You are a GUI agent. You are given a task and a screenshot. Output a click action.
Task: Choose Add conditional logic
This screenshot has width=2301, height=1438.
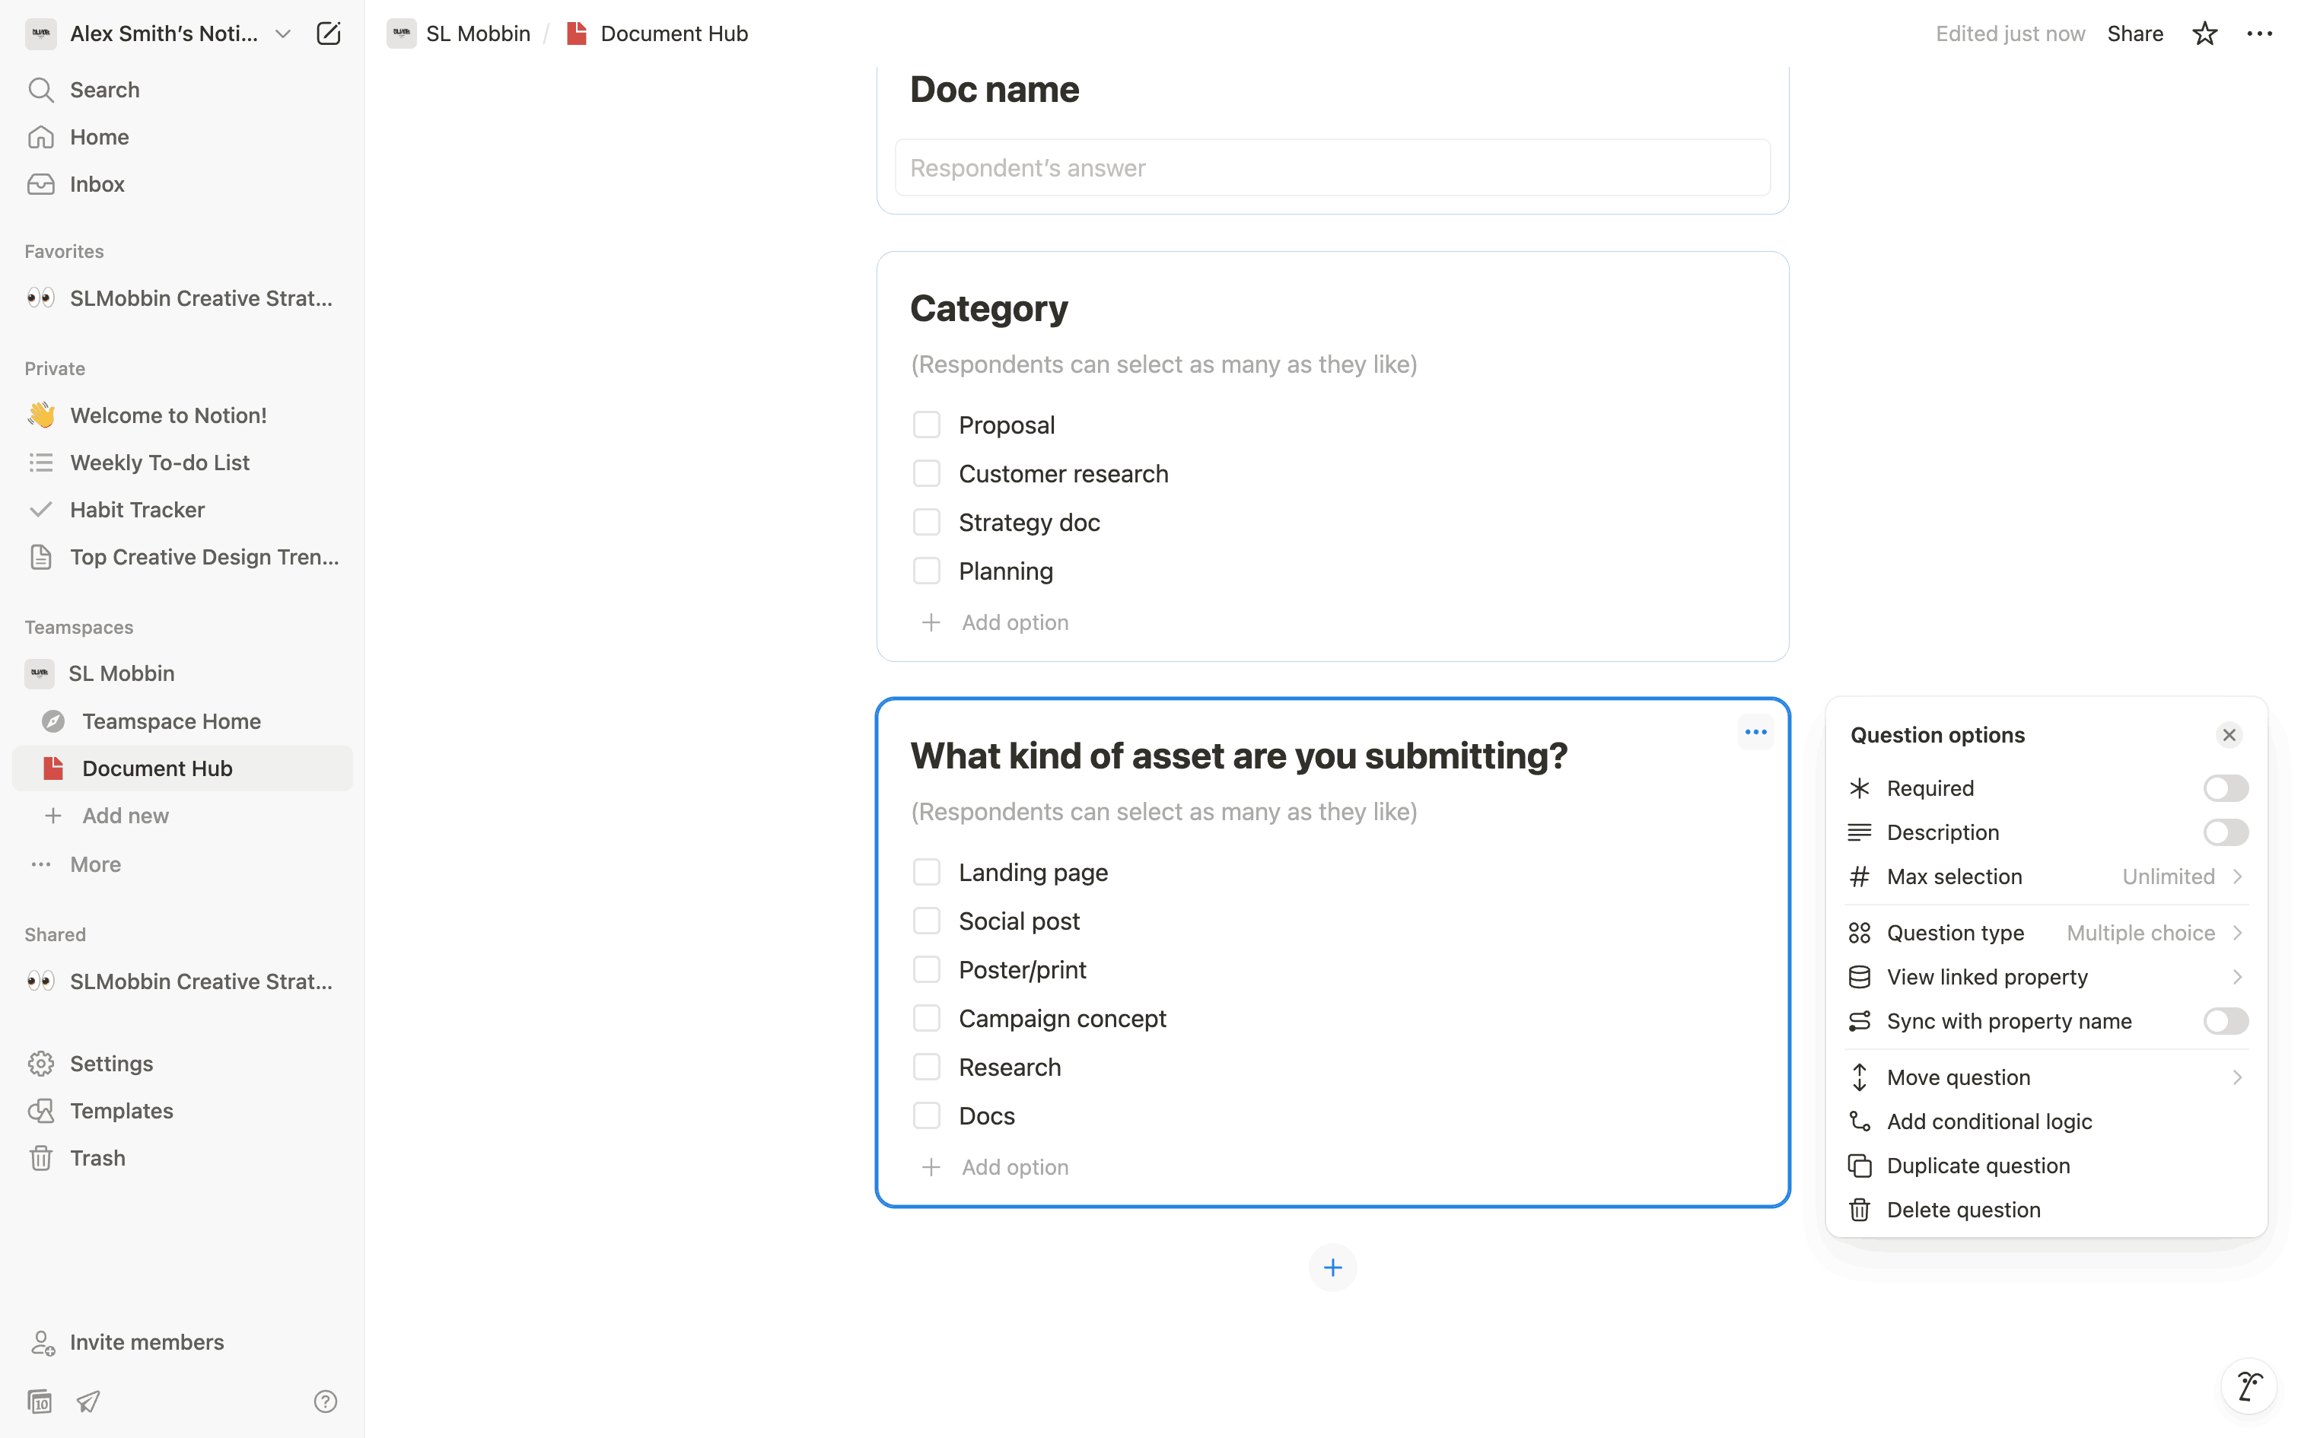(1989, 1121)
